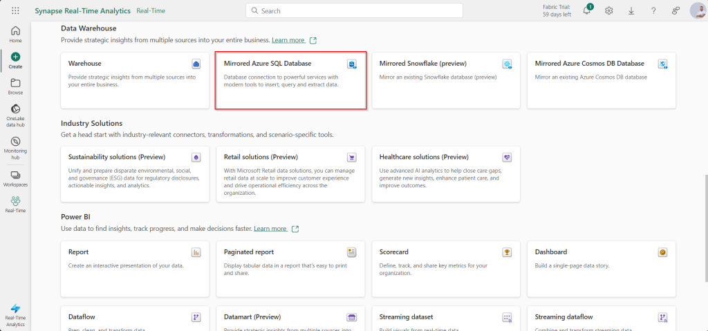Viewport: 708px width, 331px height.
Task: Open Workspaces in sidebar
Action: (x=15, y=179)
